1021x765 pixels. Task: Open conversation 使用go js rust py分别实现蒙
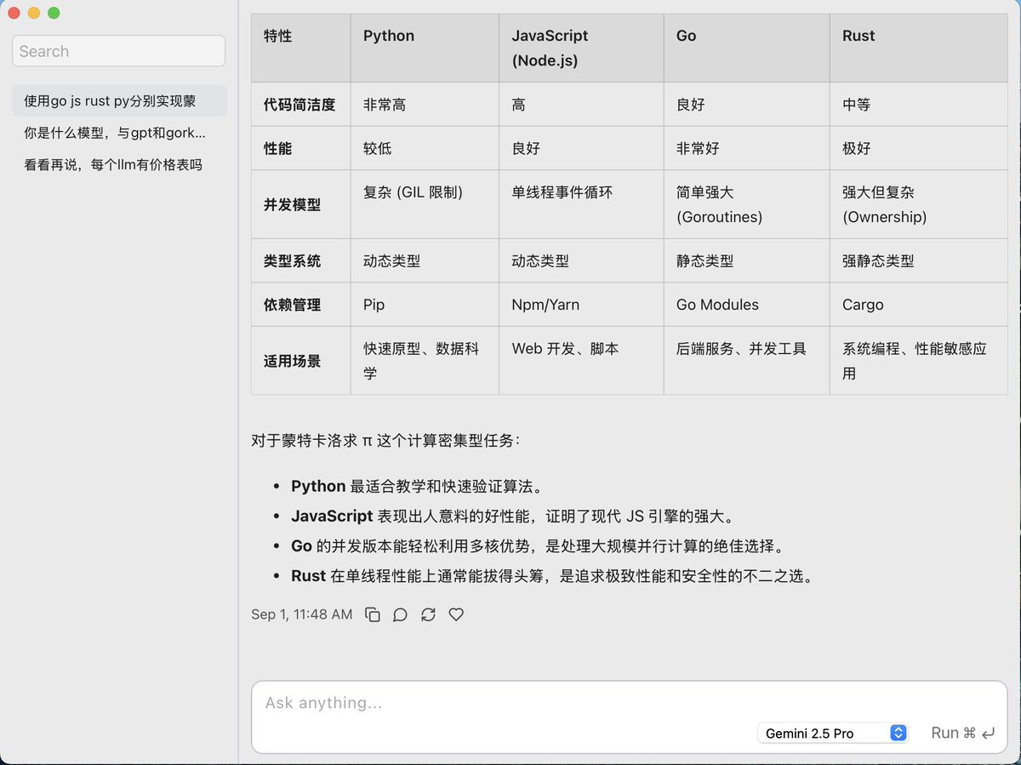pos(119,100)
